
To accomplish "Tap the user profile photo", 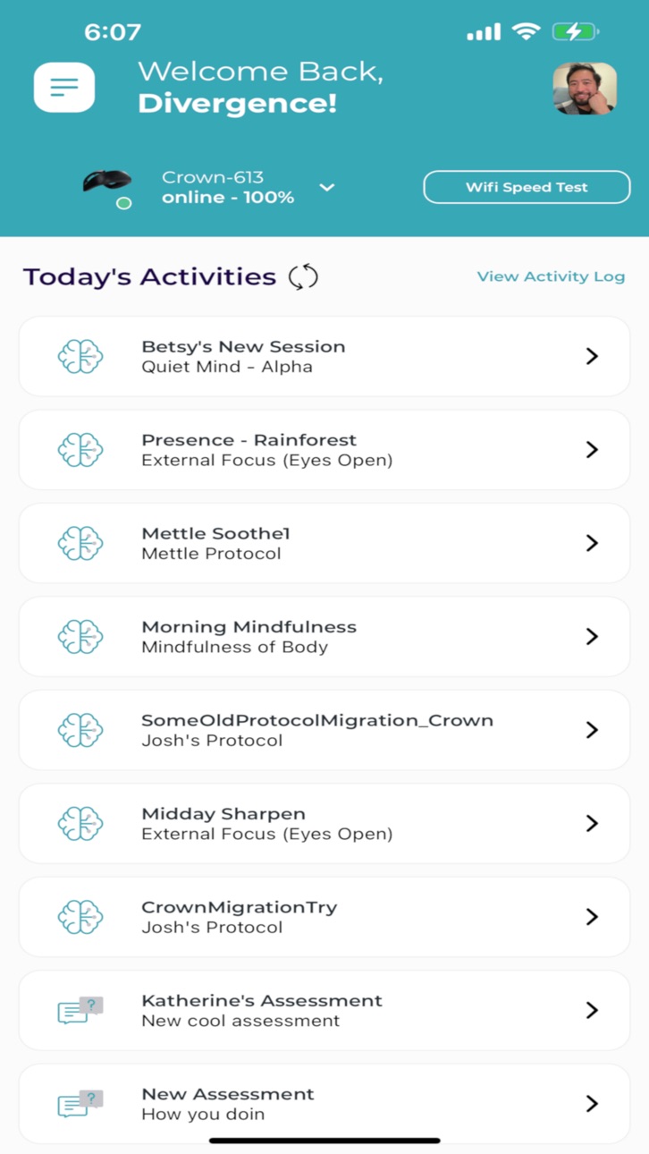I will coord(585,89).
